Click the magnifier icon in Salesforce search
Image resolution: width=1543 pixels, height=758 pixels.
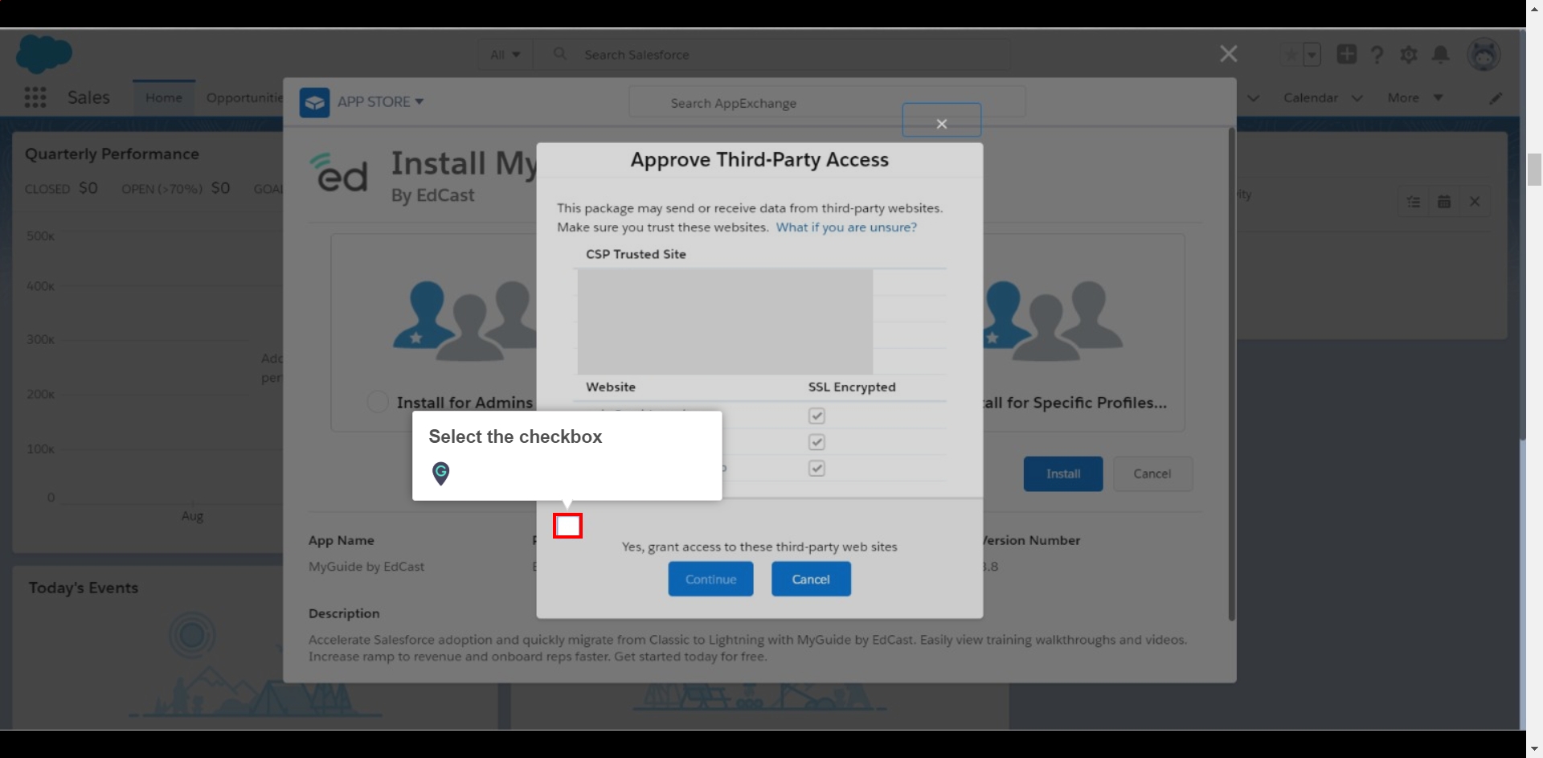560,54
